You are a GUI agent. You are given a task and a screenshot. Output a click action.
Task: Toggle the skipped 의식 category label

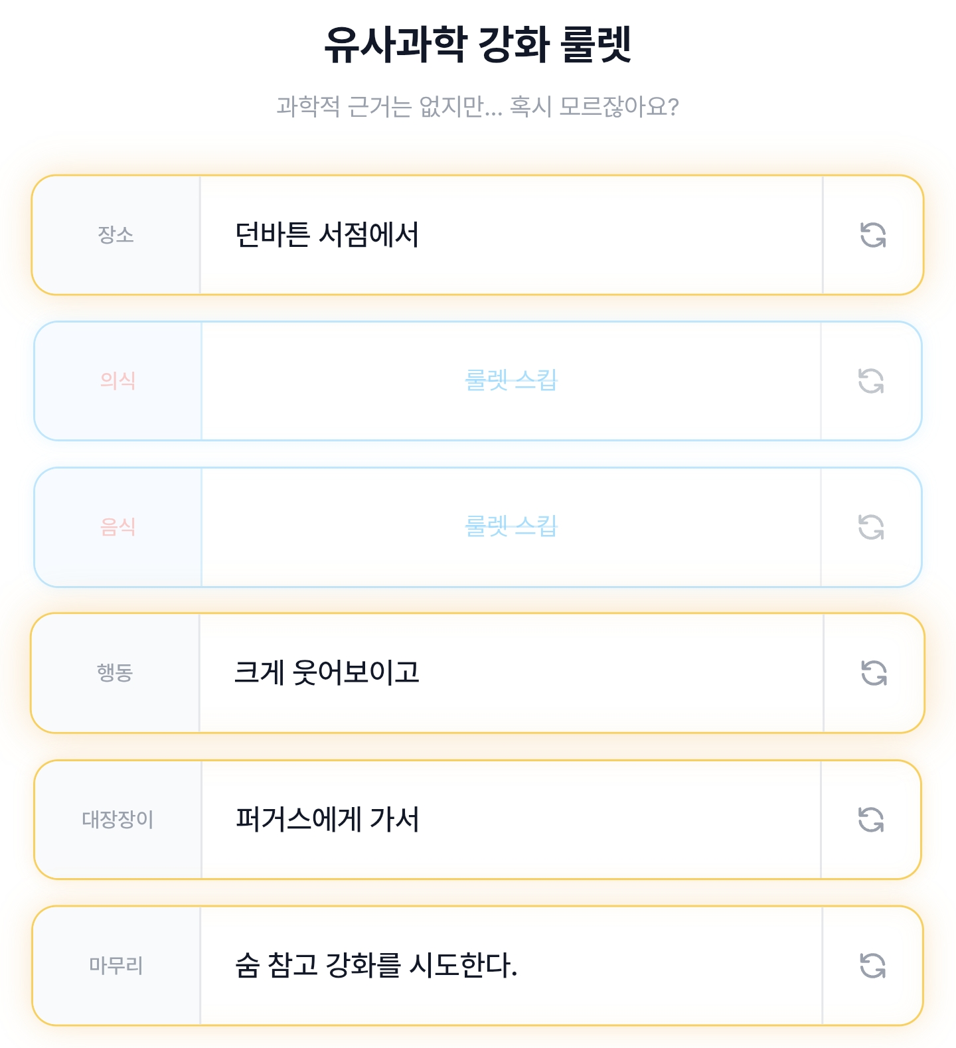118,381
